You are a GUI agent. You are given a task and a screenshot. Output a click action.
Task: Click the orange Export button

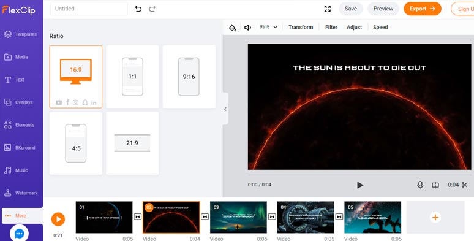tap(423, 9)
